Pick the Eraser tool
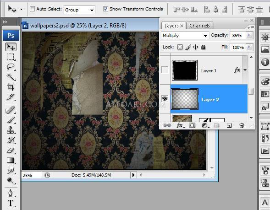Screen dimensions: 270x210 [x=11, y=151]
